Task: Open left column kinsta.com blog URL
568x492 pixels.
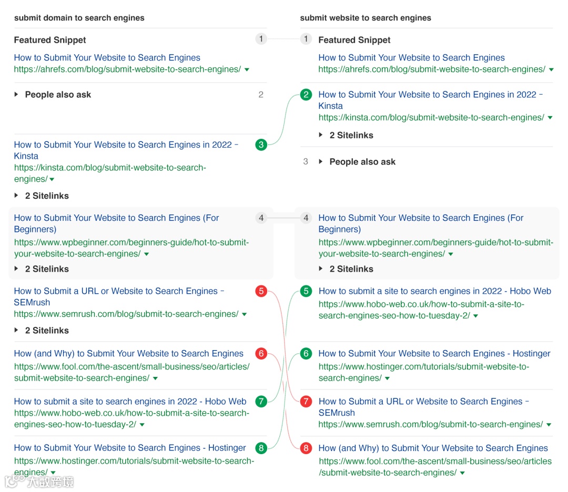Action: [110, 173]
